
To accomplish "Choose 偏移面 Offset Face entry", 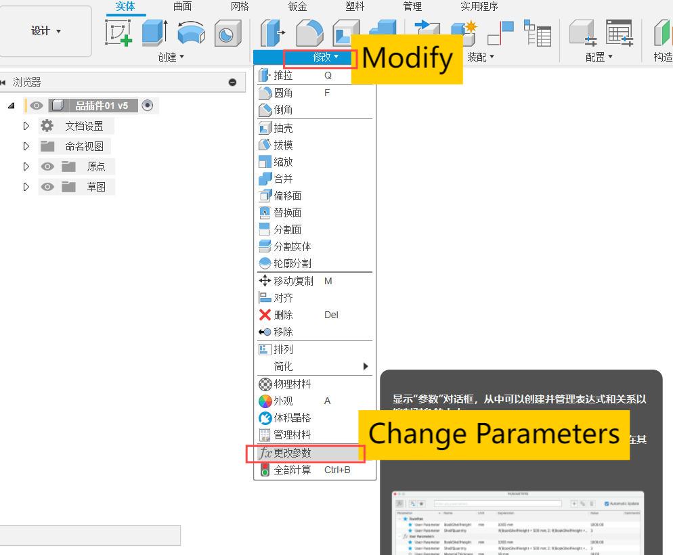I will [315, 196].
